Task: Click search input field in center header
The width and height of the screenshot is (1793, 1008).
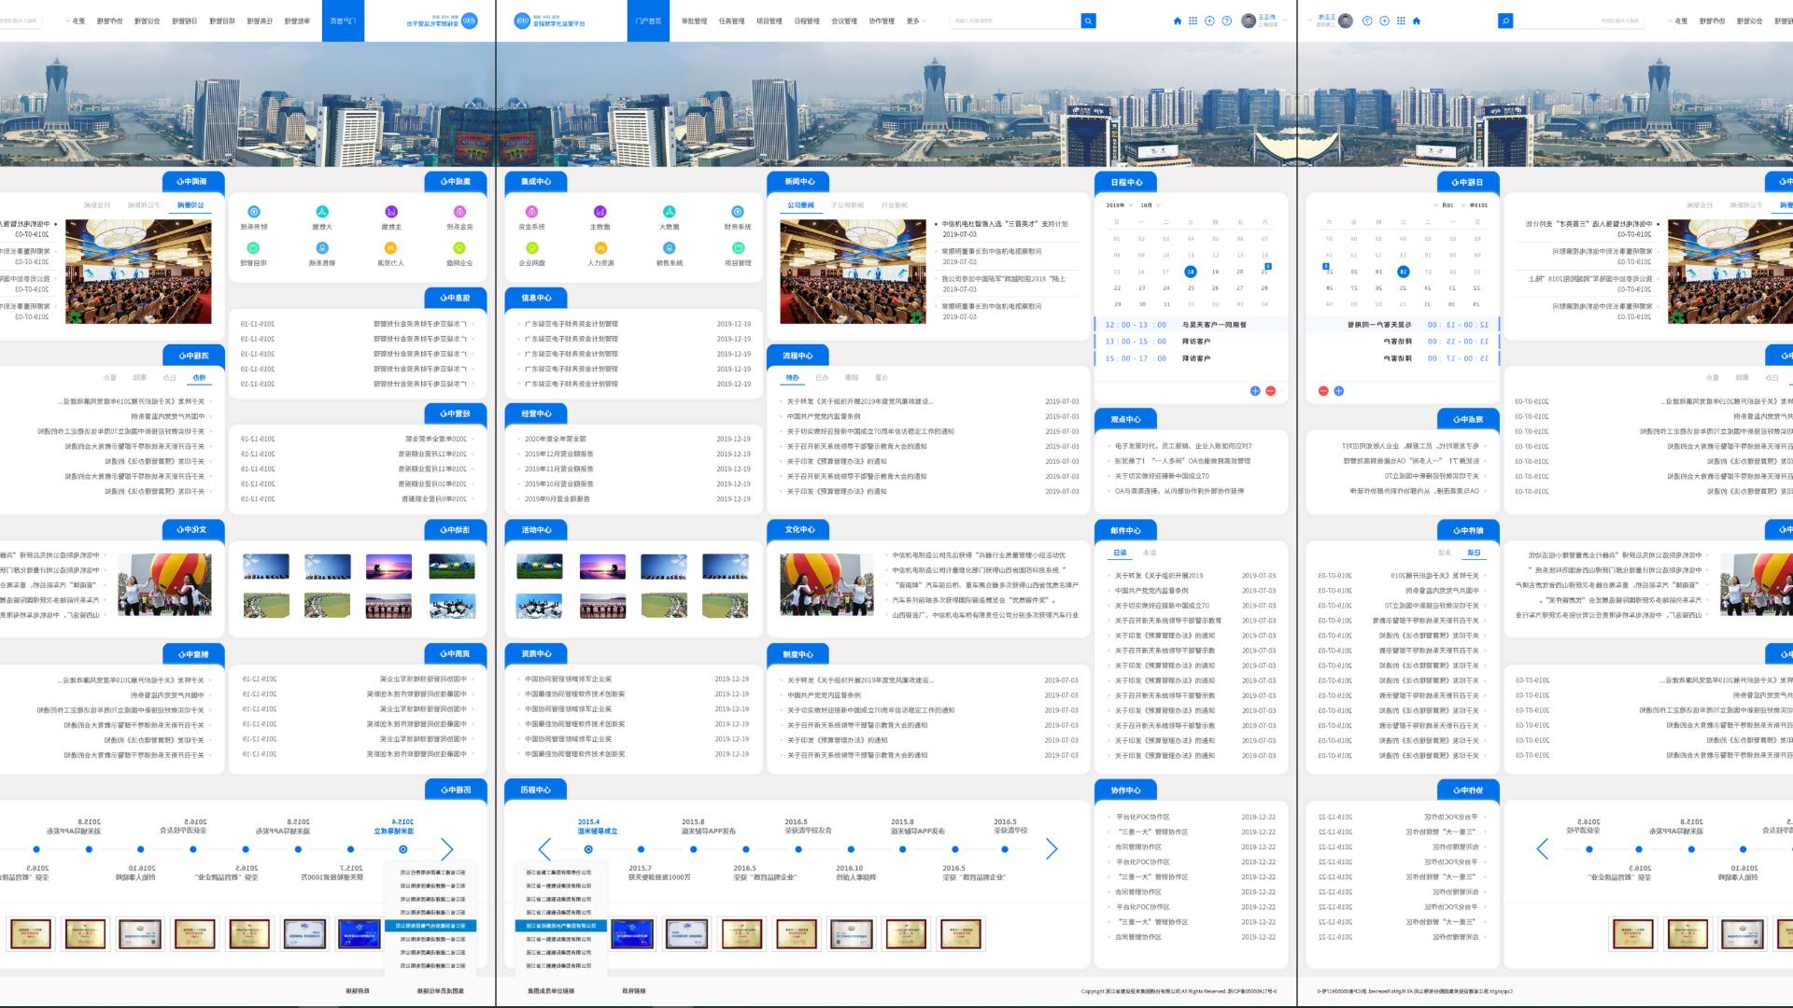Action: point(1015,21)
